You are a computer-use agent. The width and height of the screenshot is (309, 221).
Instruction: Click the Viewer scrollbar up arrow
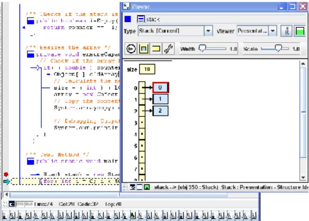[303, 63]
